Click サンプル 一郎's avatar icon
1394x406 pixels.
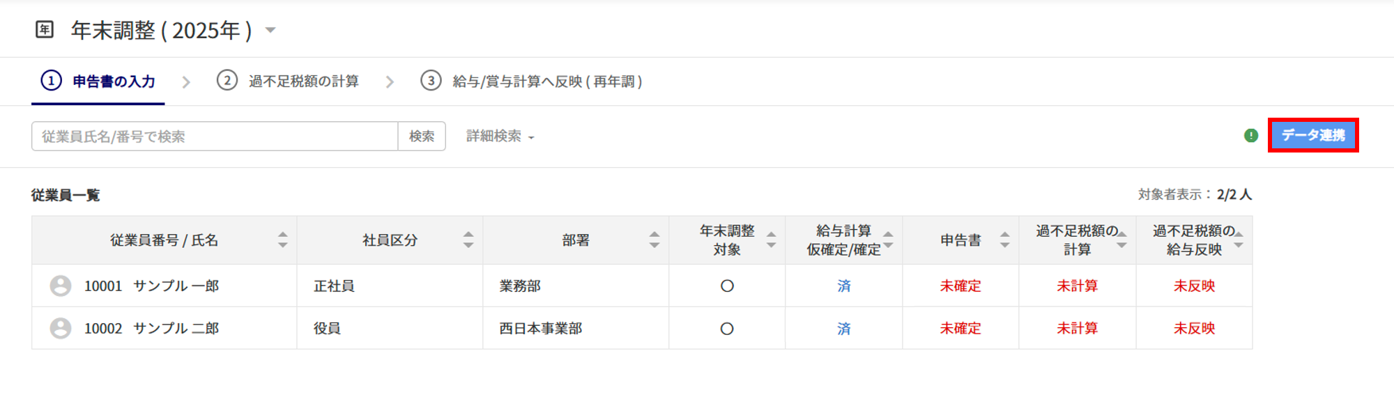point(61,286)
